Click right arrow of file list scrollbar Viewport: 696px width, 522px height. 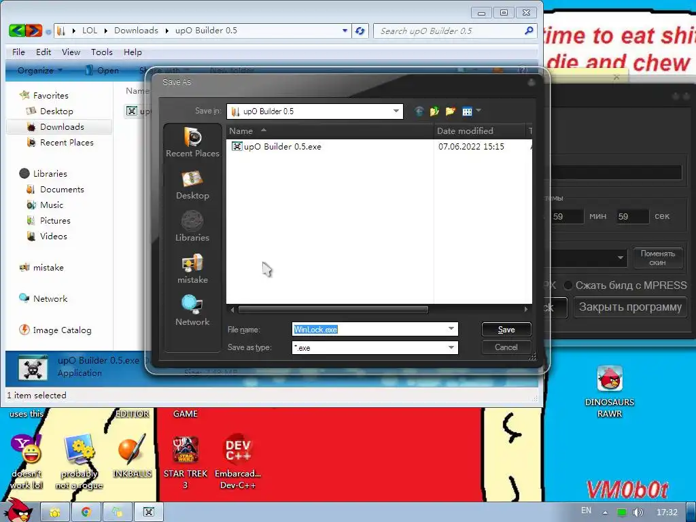point(526,309)
